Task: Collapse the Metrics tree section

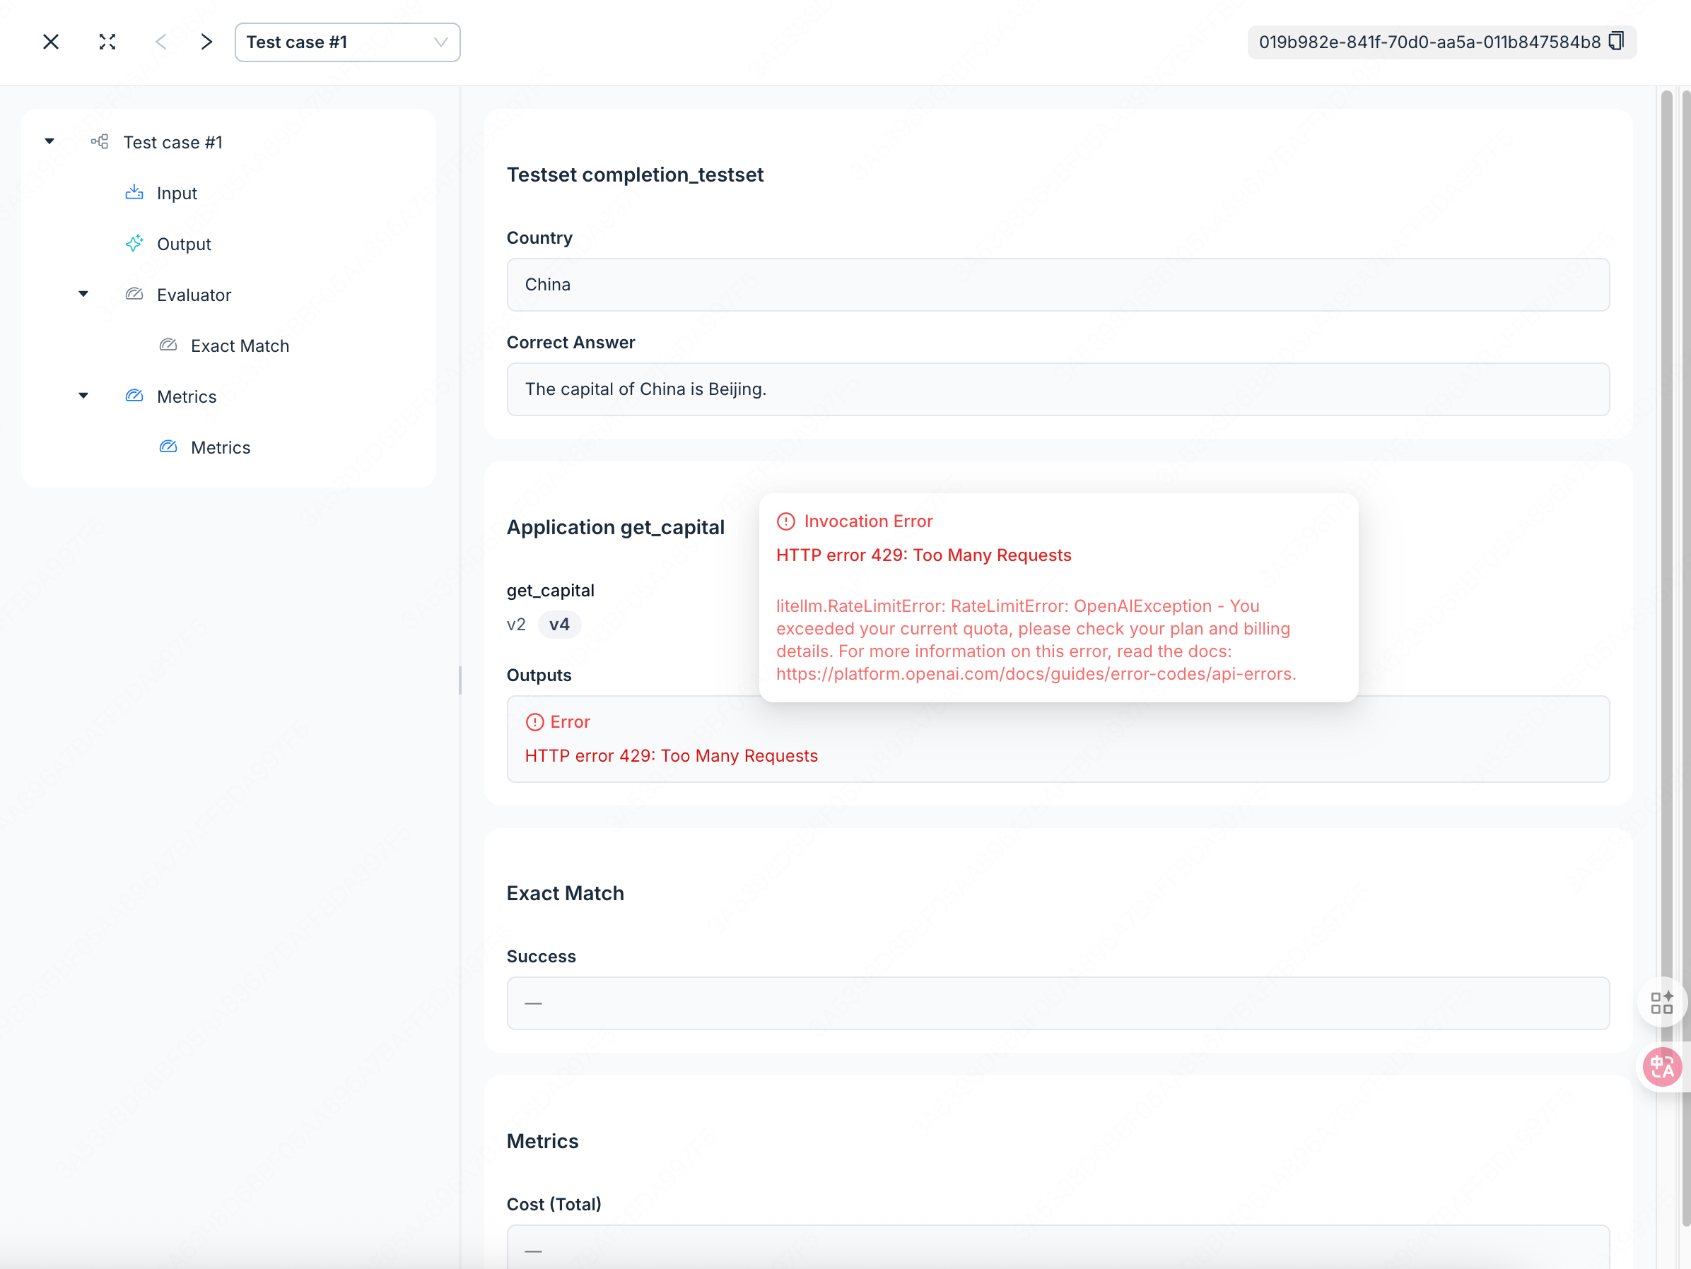Action: click(83, 396)
